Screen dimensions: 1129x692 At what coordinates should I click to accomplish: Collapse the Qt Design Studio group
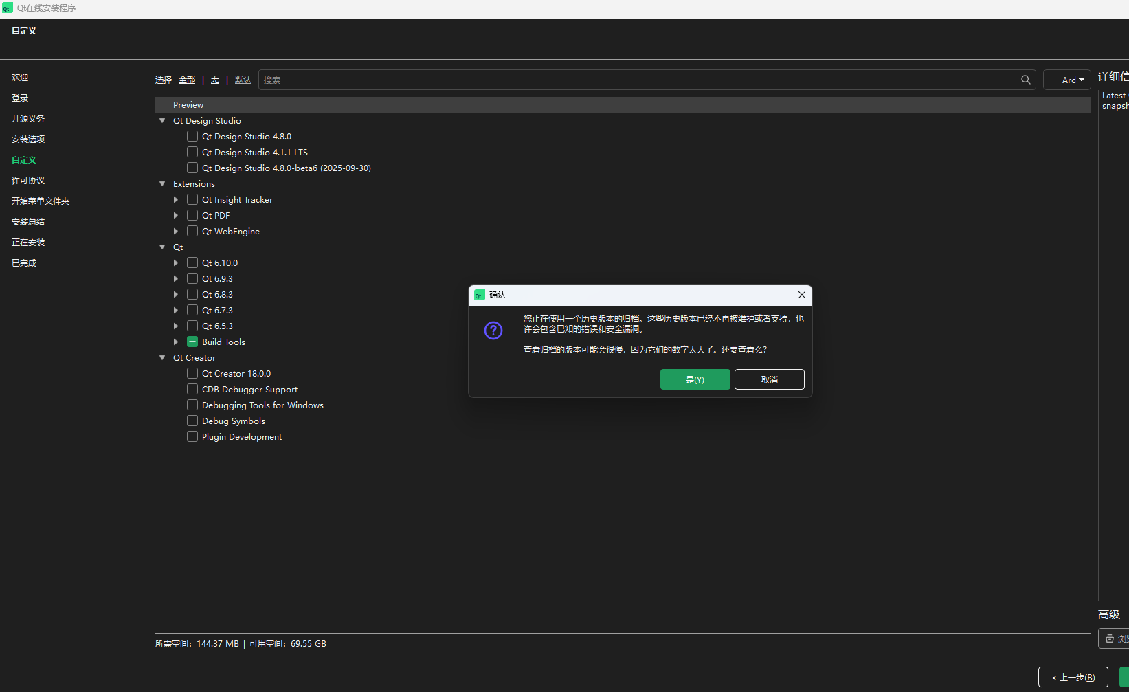pyautogui.click(x=162, y=121)
